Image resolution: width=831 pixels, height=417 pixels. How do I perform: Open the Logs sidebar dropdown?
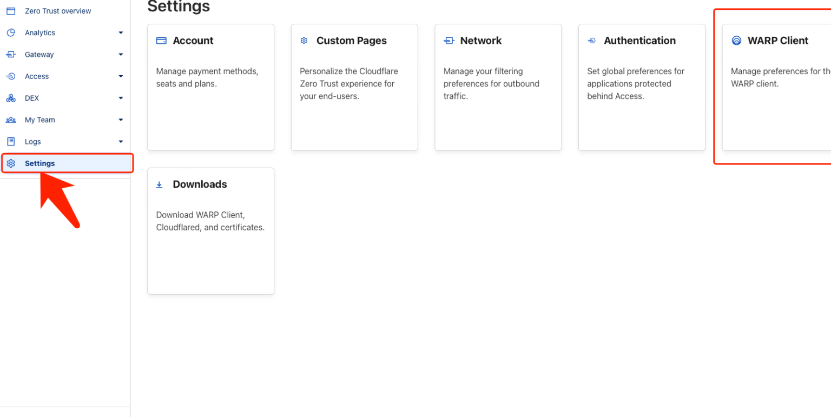pos(120,141)
